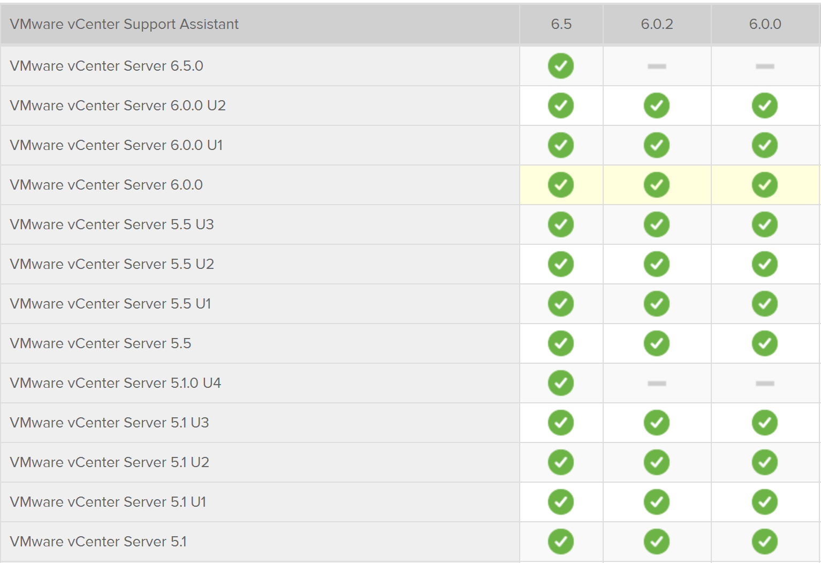This screenshot has height=563, width=821.
Task: Click the 6.0.2 checkmark for vCenter Server 5.1 U2
Action: pyautogui.click(x=657, y=462)
